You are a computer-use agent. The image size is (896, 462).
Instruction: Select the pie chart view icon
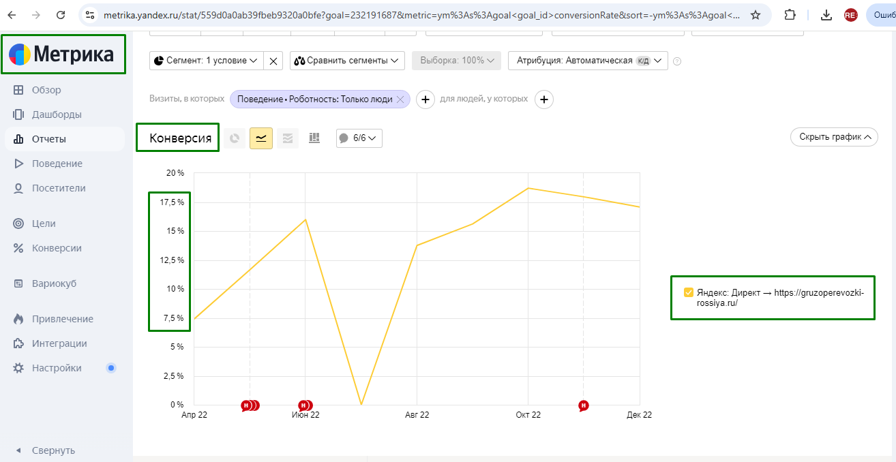(235, 138)
